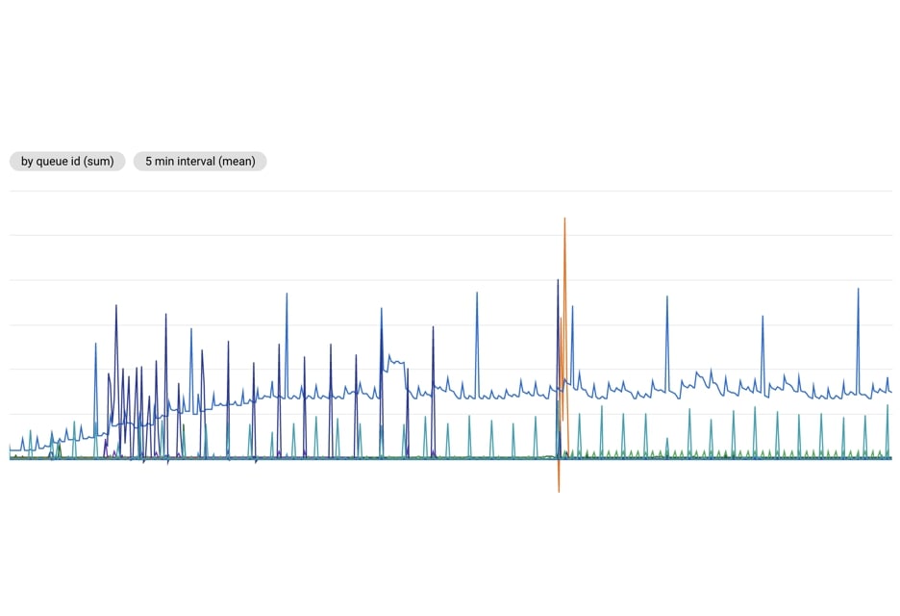Select the leftmost tall blue spike's peak
The width and height of the screenshot is (900, 616).
[95, 345]
